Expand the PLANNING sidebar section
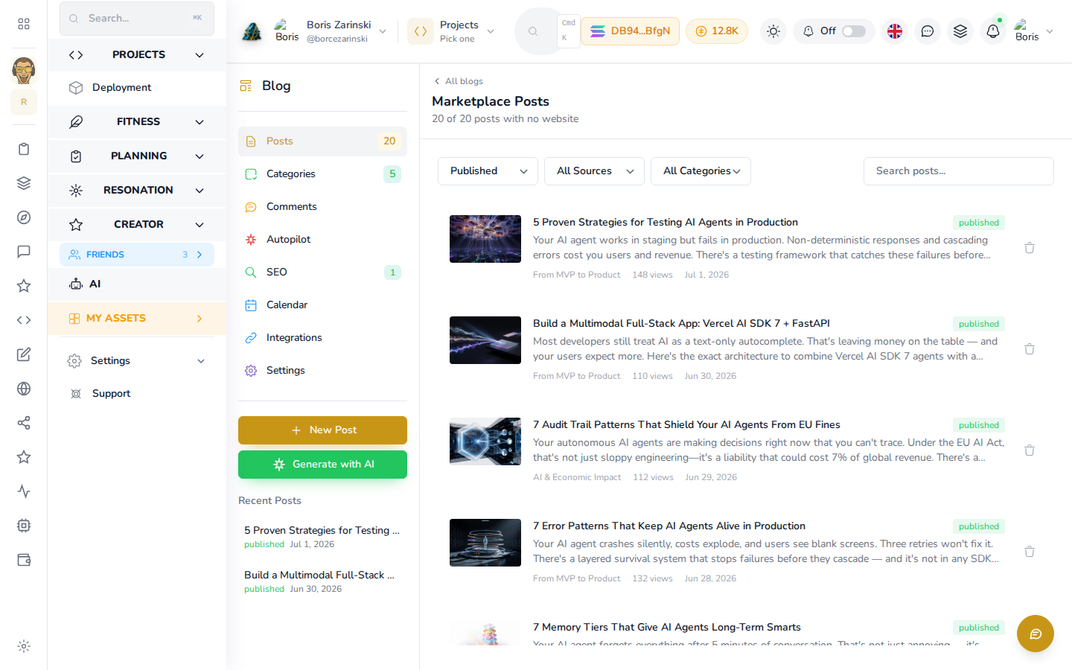The image size is (1072, 670). click(137, 156)
